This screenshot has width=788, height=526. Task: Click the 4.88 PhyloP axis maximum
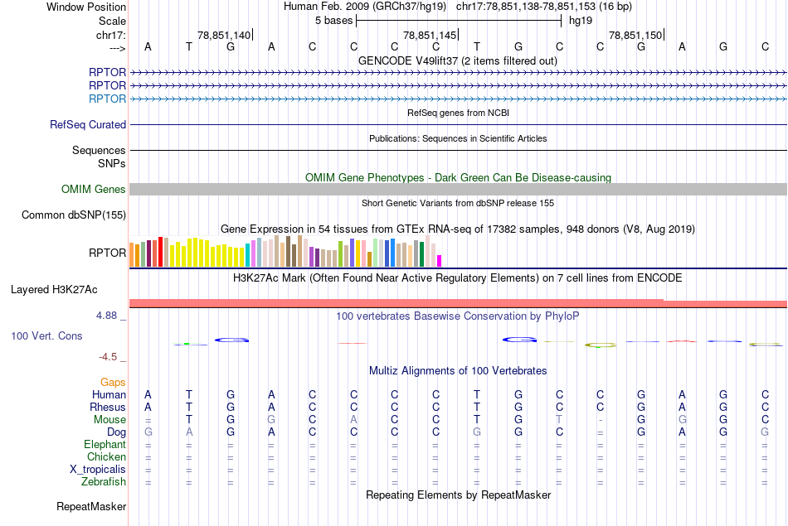pyautogui.click(x=106, y=316)
